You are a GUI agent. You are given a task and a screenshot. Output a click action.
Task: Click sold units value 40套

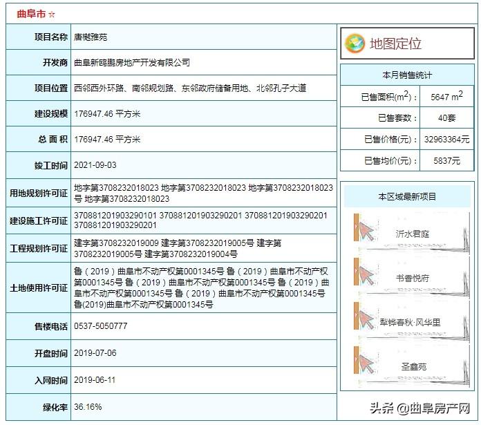click(x=447, y=118)
